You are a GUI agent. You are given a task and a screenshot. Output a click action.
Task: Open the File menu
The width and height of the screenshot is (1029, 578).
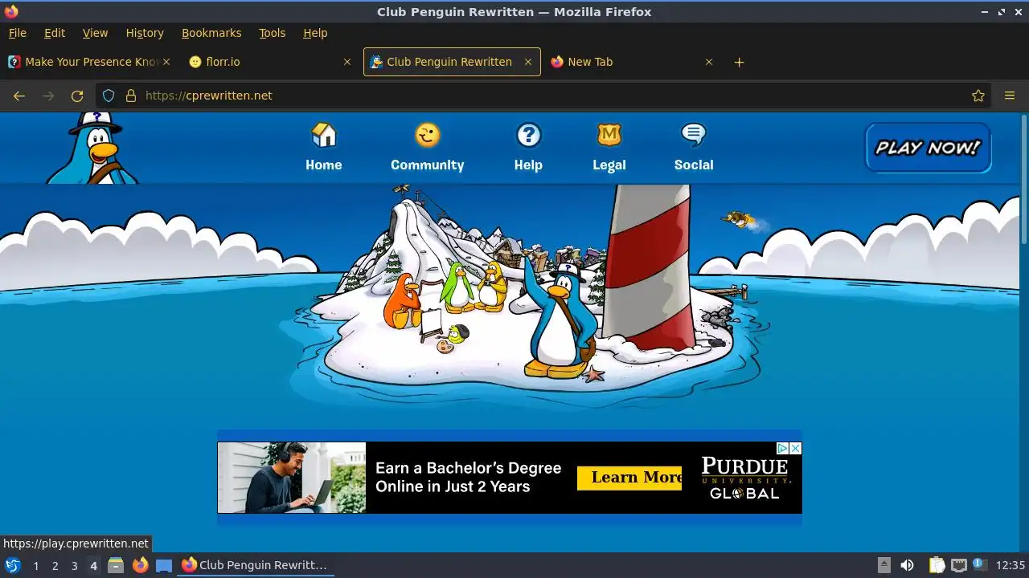17,33
